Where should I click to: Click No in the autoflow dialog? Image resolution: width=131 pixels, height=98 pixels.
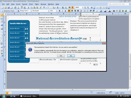tap(71, 56)
